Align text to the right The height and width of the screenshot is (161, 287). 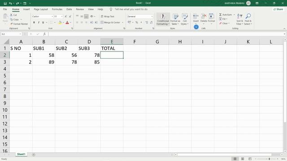[x=86, y=22]
